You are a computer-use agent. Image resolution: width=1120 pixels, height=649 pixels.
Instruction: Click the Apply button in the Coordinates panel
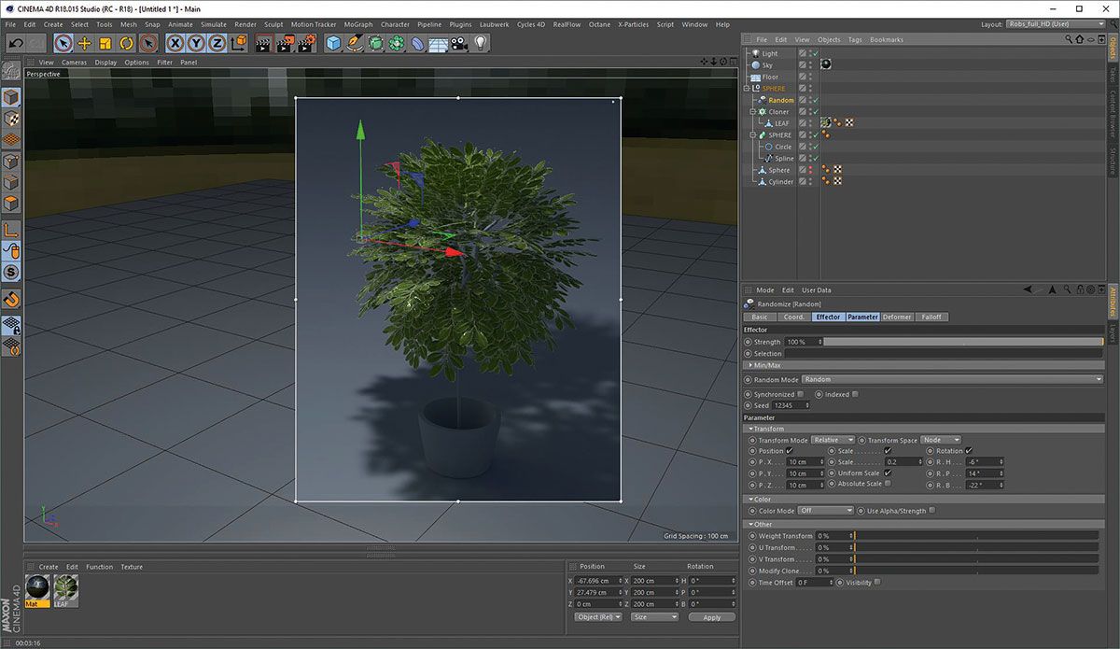tap(711, 617)
